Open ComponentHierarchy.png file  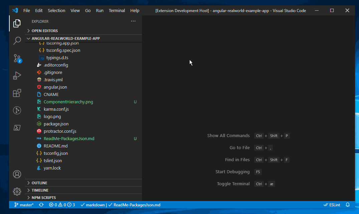point(83,102)
